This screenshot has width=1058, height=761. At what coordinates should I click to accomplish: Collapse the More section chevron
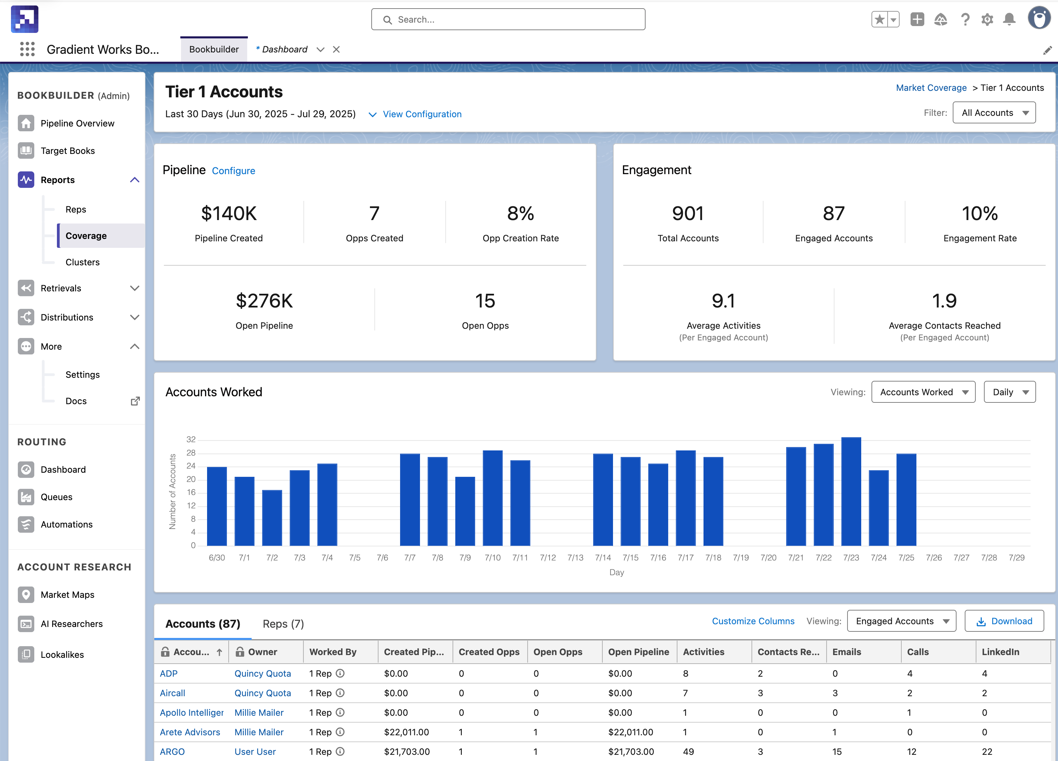(134, 347)
